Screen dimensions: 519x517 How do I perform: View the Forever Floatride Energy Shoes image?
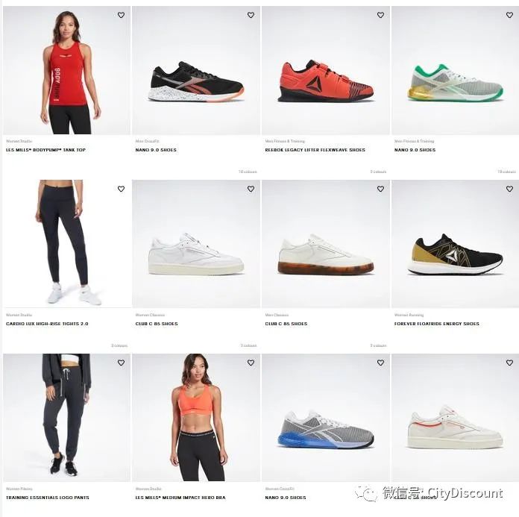(455, 244)
